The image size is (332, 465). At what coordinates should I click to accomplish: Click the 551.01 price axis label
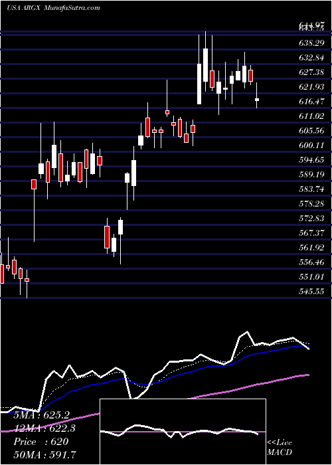(311, 277)
